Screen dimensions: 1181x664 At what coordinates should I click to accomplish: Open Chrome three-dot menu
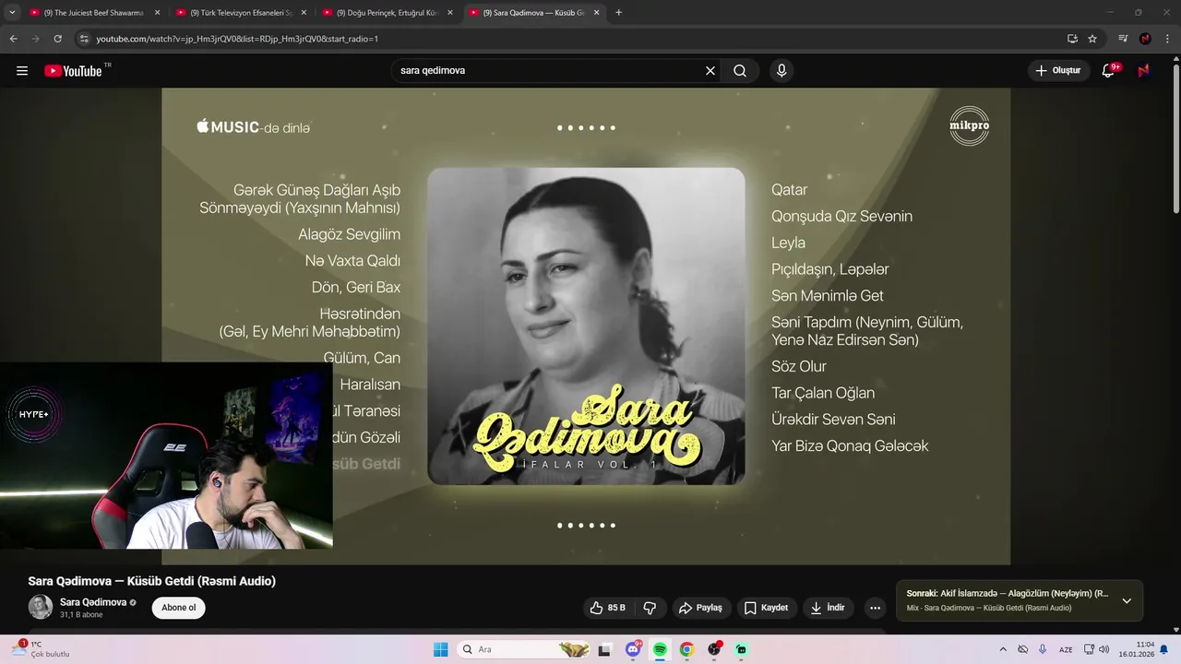tap(1168, 39)
